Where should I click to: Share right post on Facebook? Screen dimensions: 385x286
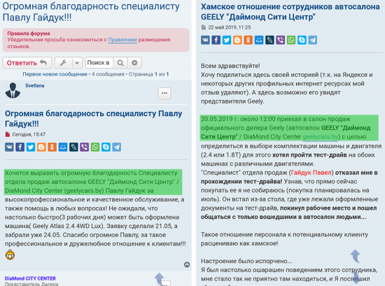click(216, 40)
